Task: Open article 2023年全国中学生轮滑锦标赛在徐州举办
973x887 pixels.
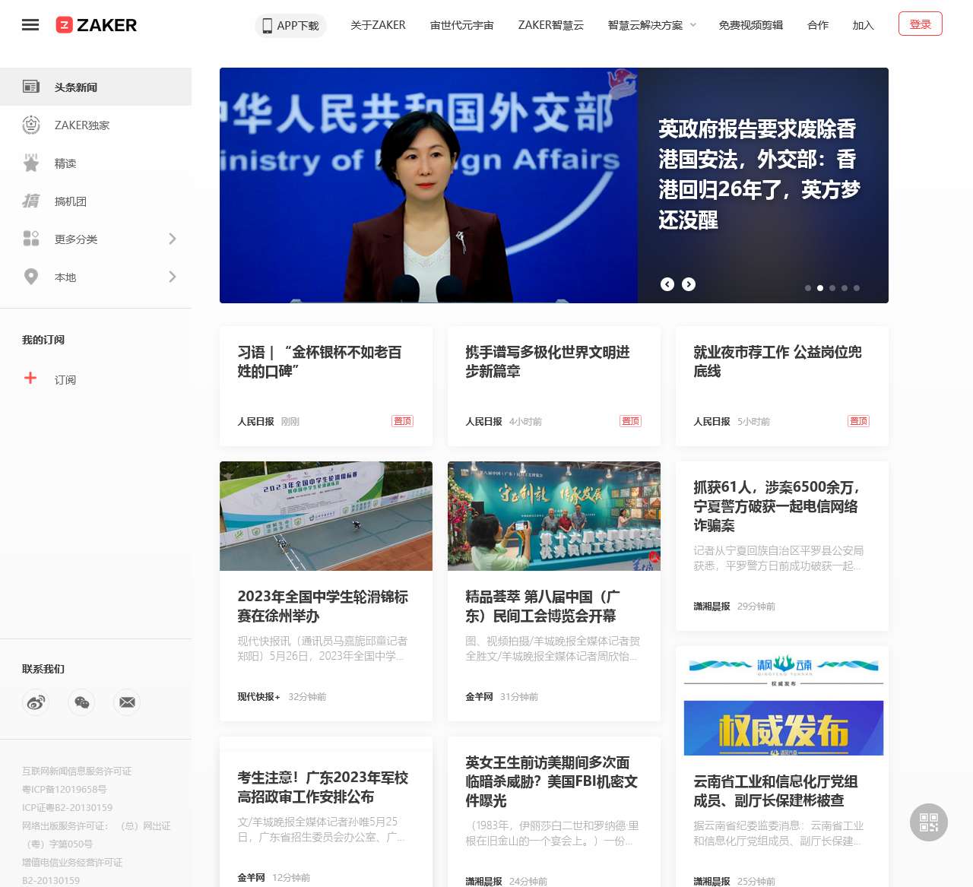Action: [x=323, y=607]
